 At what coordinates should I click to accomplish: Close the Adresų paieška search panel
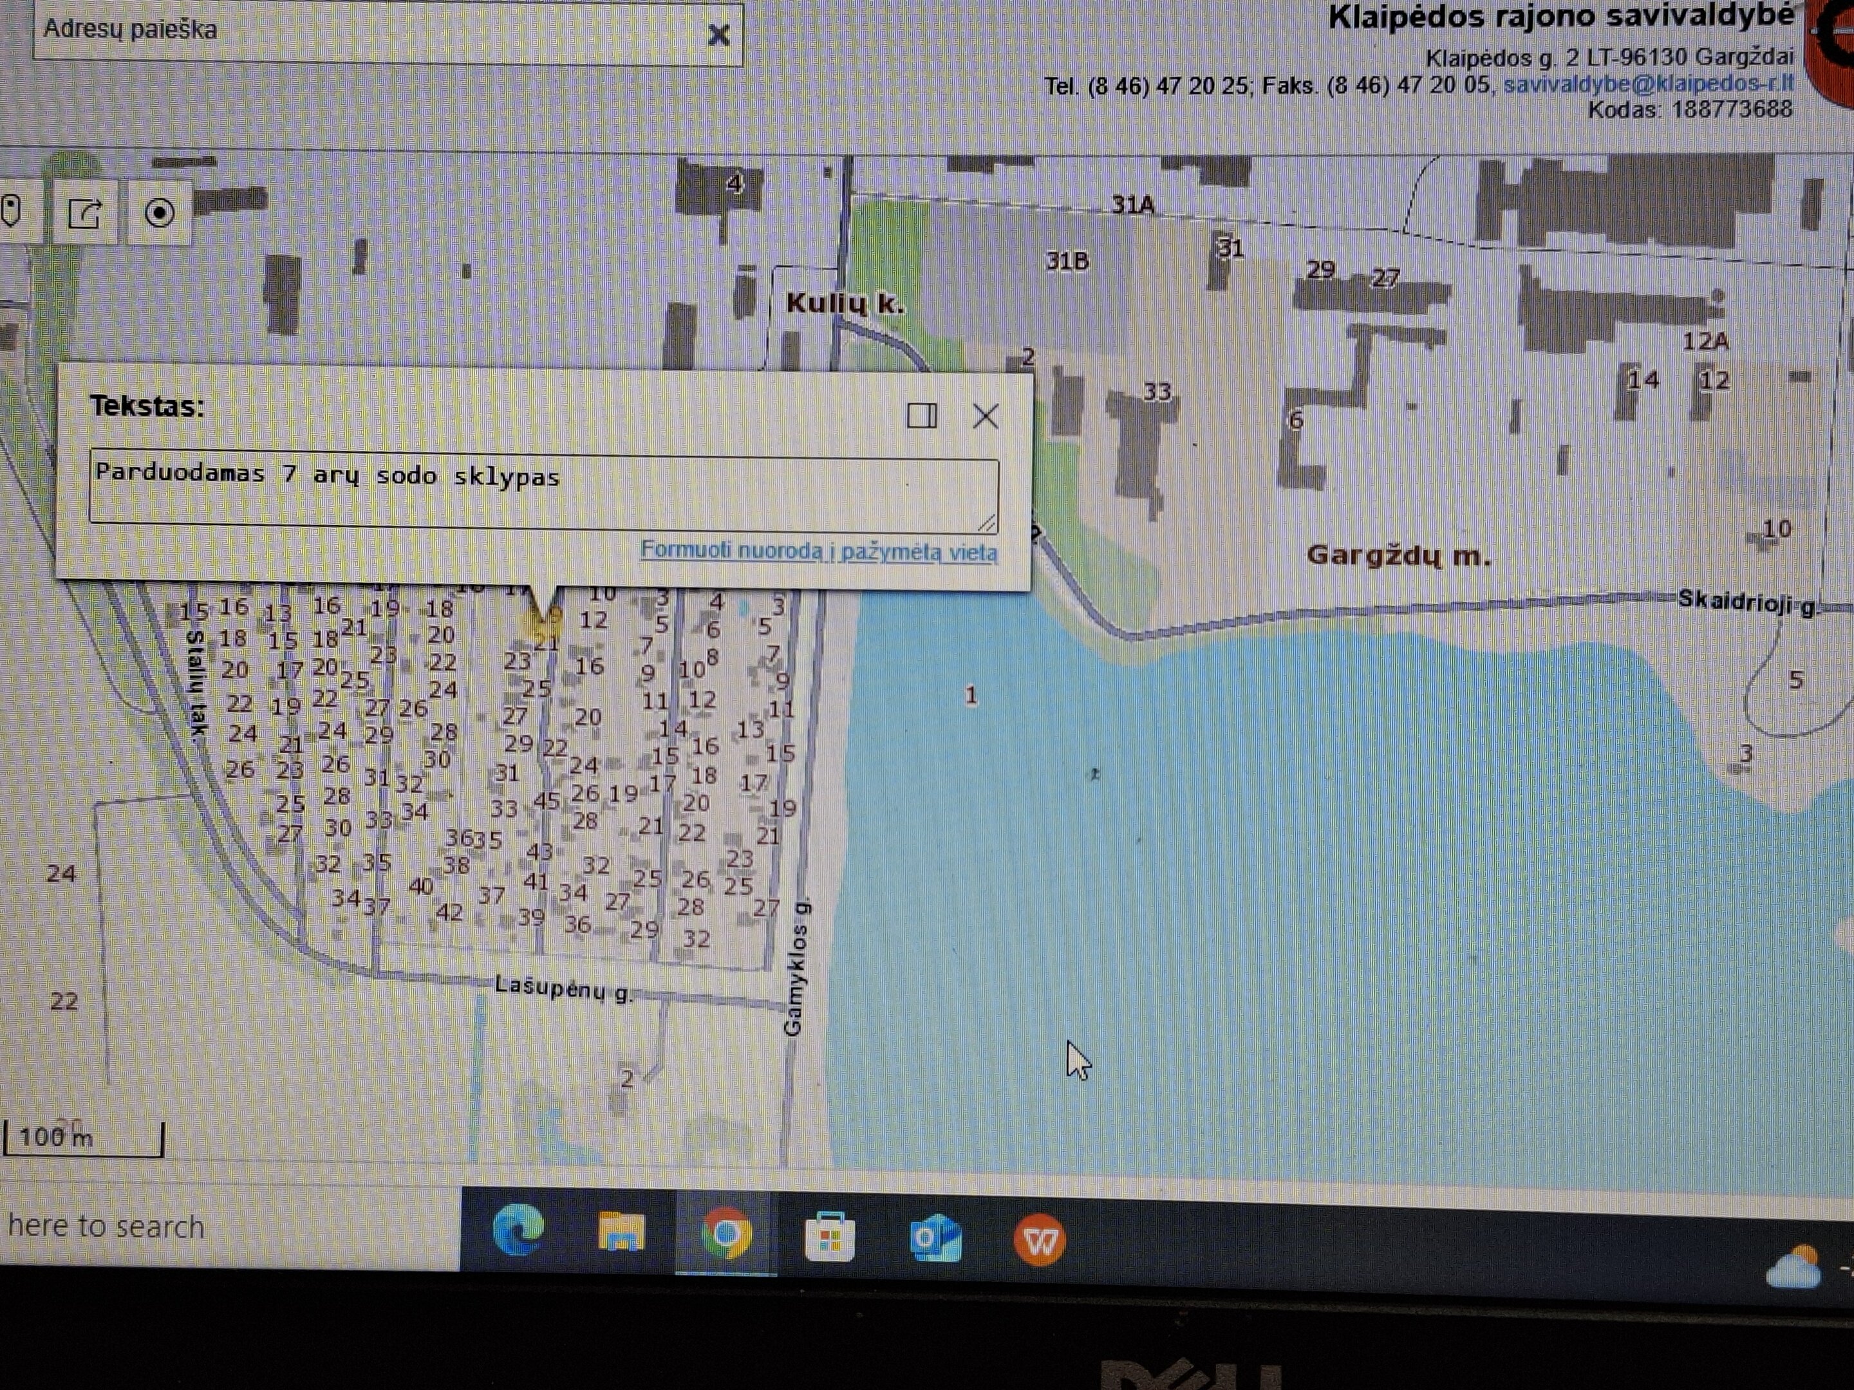(x=718, y=35)
